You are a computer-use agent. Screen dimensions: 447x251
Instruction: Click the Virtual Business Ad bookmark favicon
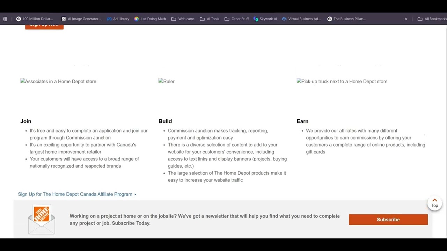tap(284, 19)
